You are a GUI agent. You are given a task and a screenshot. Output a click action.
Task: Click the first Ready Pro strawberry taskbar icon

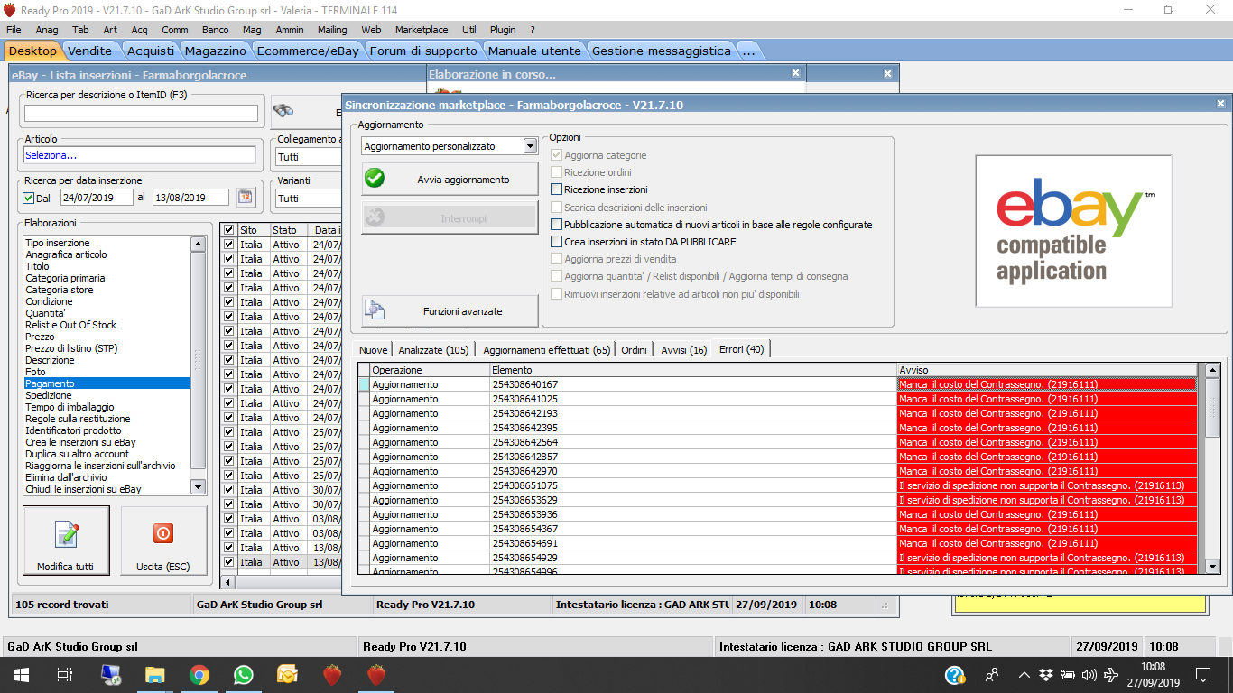(x=332, y=674)
